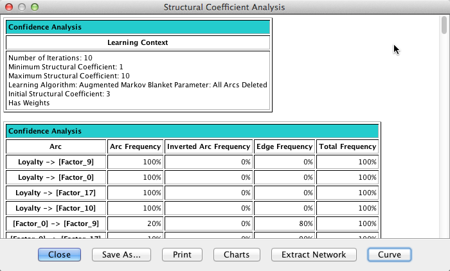Click Extract Network button
The width and height of the screenshot is (450, 271).
314,255
